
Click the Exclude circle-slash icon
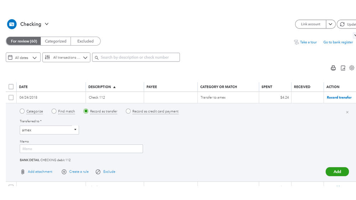[x=98, y=172]
